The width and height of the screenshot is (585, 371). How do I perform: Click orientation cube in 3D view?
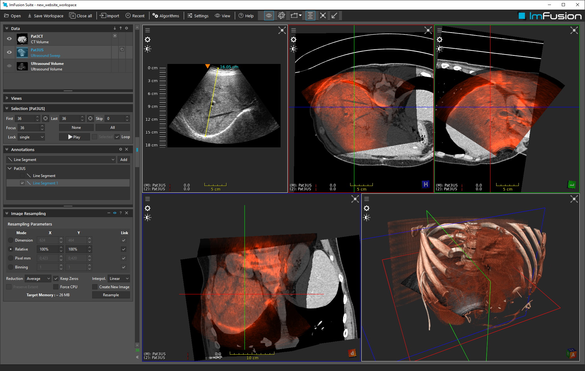tap(571, 354)
